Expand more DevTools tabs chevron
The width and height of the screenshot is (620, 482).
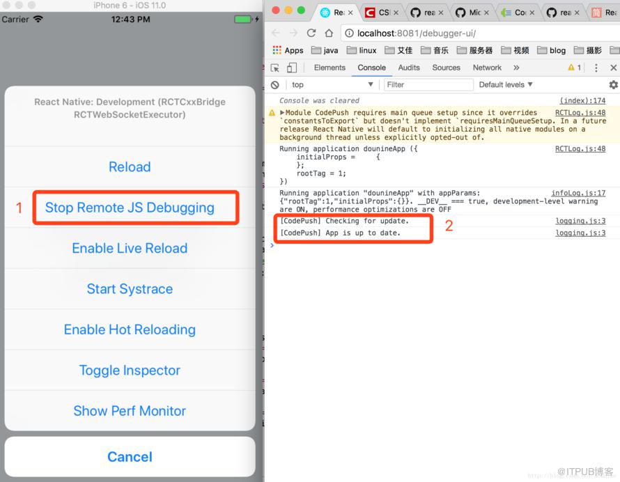click(x=516, y=68)
